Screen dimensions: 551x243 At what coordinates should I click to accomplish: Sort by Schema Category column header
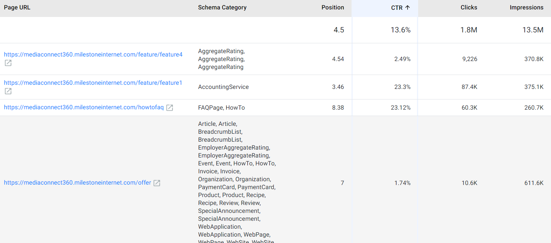tap(222, 8)
